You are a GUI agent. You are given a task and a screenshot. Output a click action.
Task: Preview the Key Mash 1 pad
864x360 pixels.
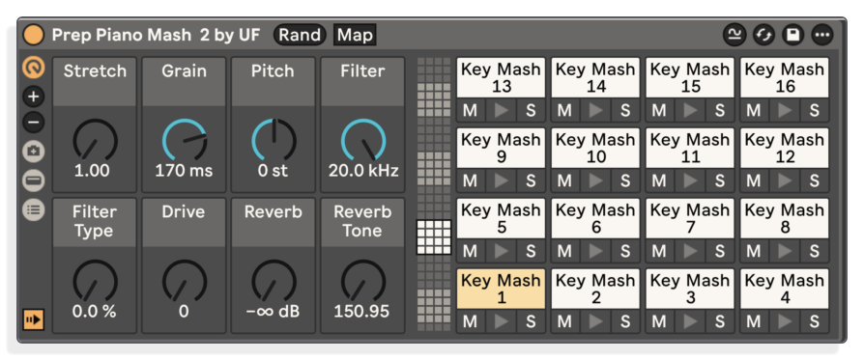click(501, 321)
